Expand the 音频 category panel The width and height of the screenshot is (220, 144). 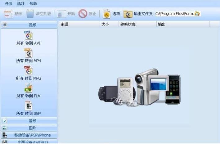(x=29, y=121)
